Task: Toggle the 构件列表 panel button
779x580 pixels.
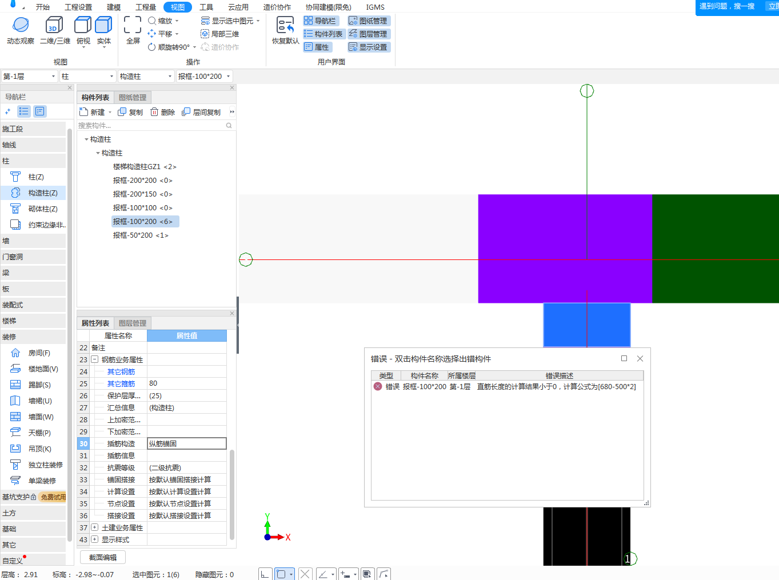Action: (x=323, y=34)
